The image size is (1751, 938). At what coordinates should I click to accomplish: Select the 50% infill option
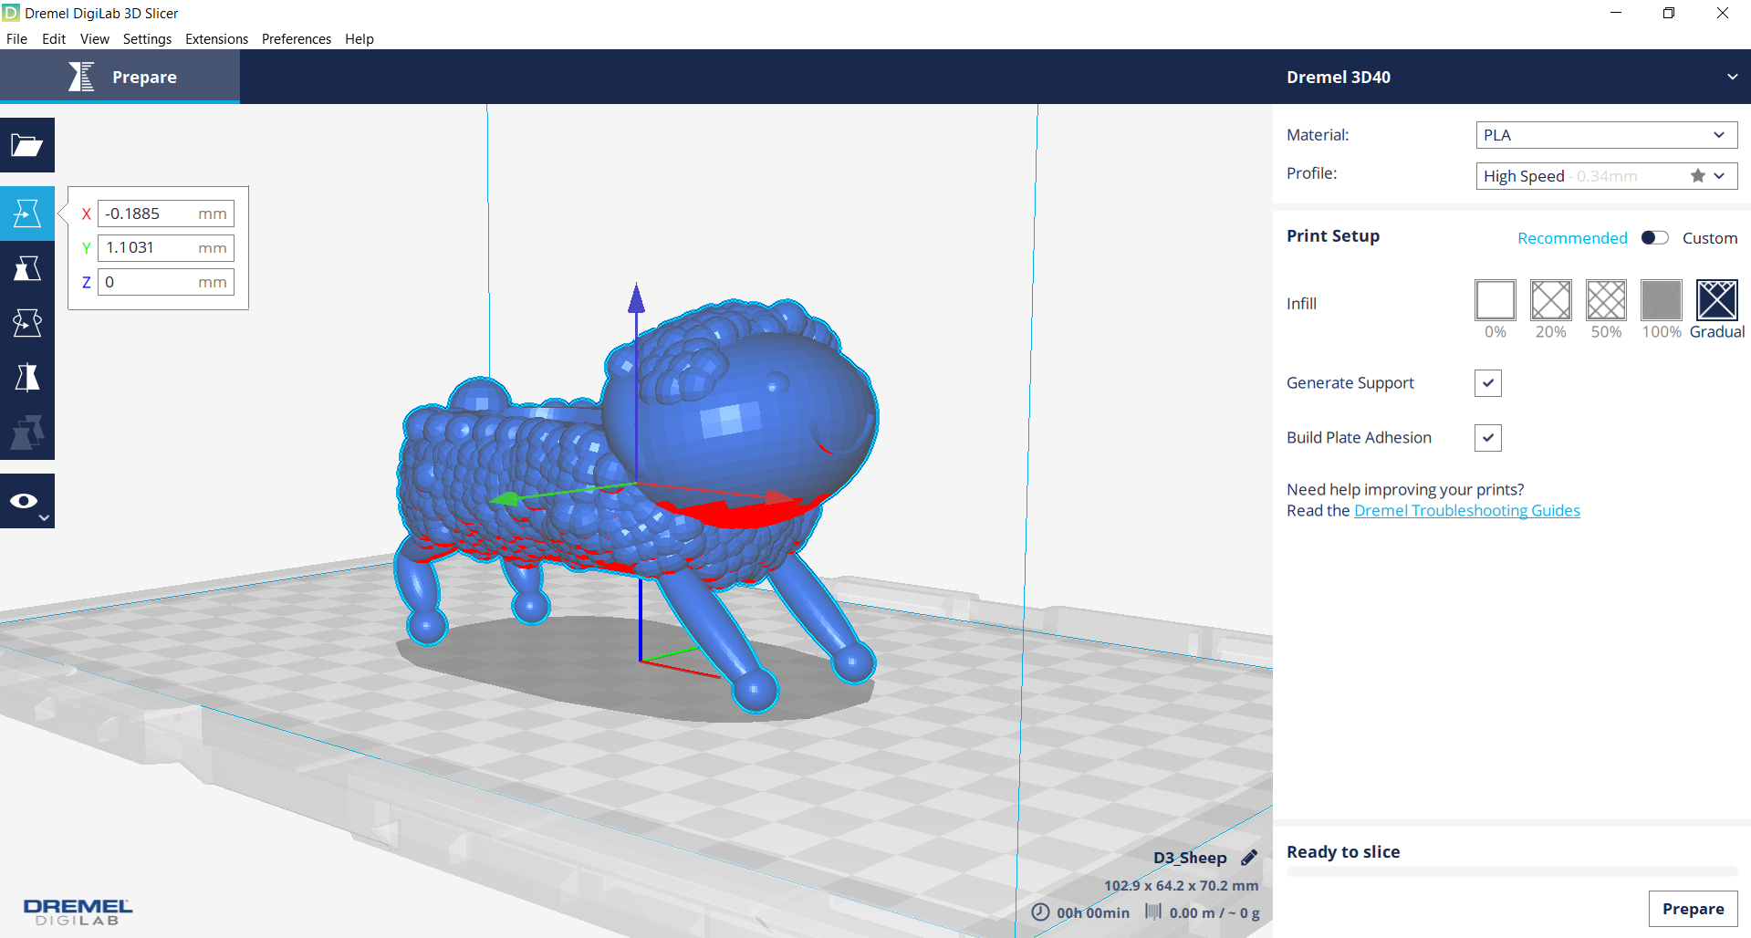pyautogui.click(x=1606, y=300)
